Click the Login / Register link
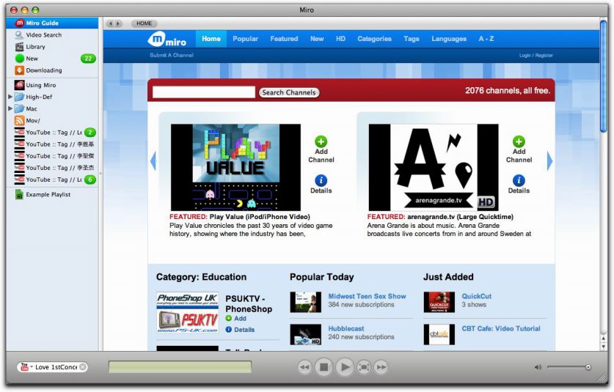Image resolution: width=614 pixels, height=392 pixels. coord(536,55)
